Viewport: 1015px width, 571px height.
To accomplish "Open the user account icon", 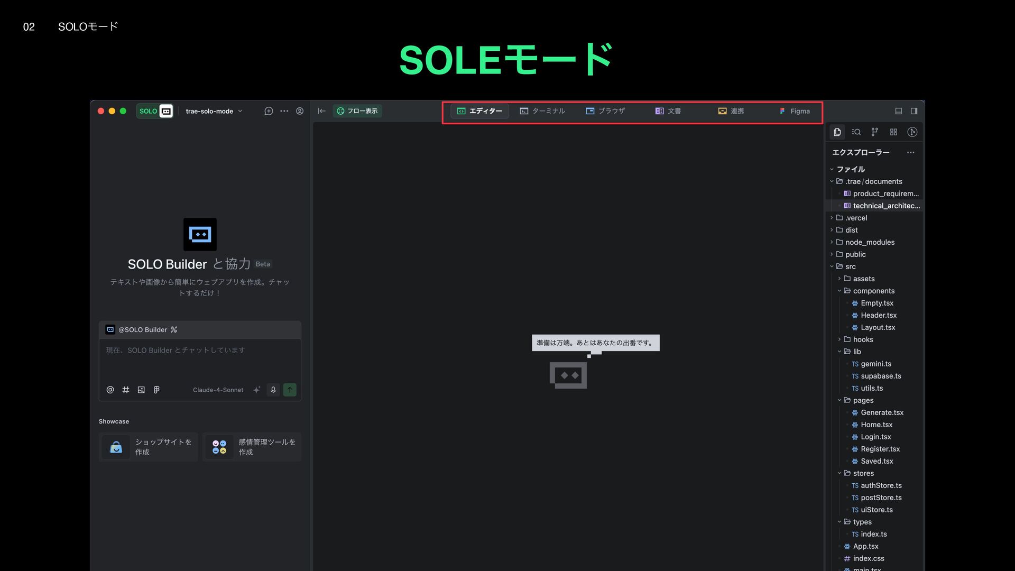I will [x=300, y=111].
